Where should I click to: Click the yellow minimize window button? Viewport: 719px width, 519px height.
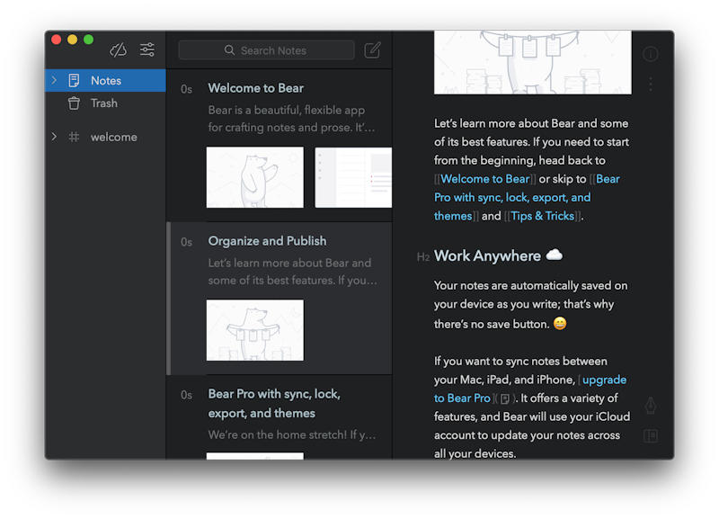(73, 40)
